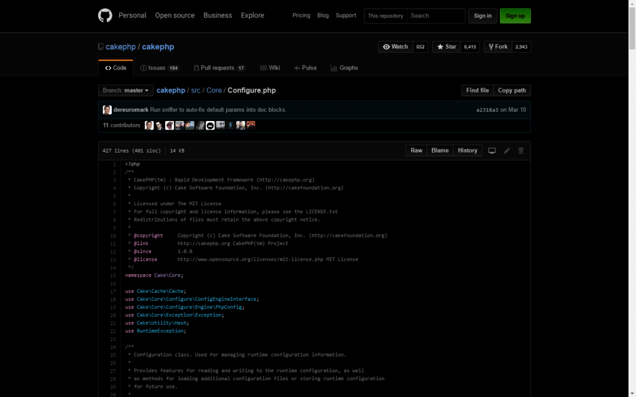The height and width of the screenshot is (397, 636).
Task: Click the "use Cake\Utility\Hash;" code line
Action: [x=157, y=323]
